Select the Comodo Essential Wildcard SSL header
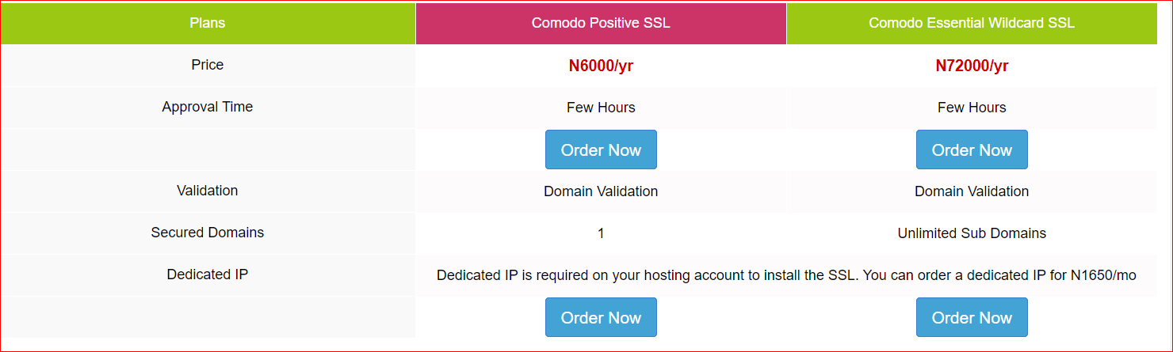Image resolution: width=1173 pixels, height=352 pixels. click(x=972, y=23)
